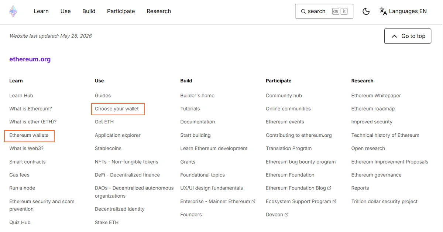Open Ethereum events link
The width and height of the screenshot is (443, 232).
285,122
